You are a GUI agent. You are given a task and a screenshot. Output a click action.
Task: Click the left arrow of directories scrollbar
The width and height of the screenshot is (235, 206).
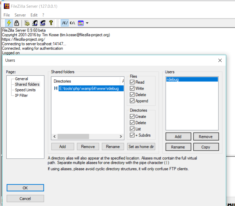tap(55, 137)
